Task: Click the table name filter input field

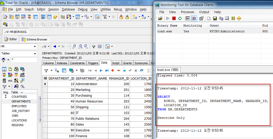Action: click(24, 60)
